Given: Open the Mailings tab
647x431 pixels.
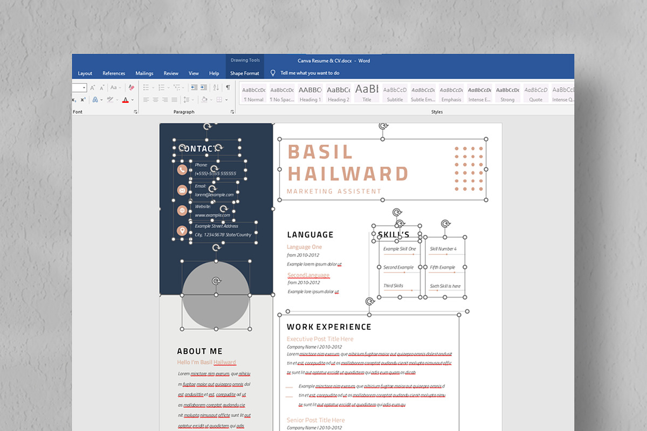Looking at the screenshot, I should click(x=144, y=73).
